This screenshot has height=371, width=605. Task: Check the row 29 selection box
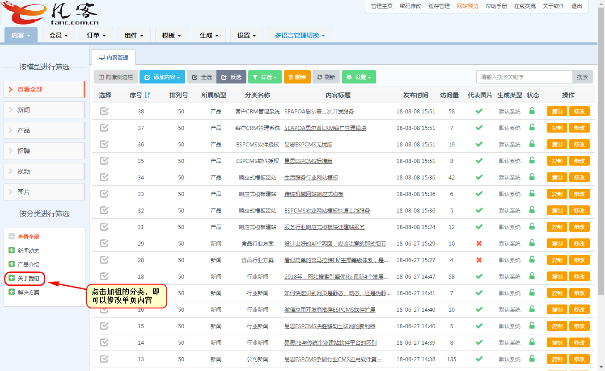point(104,243)
